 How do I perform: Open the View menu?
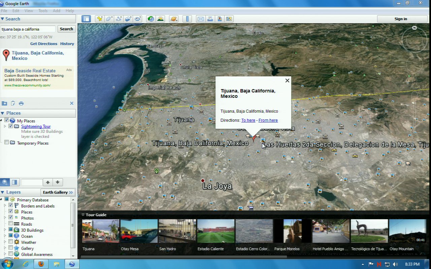29,11
